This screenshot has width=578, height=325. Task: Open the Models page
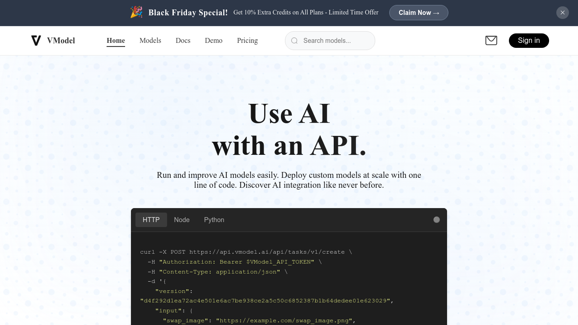tap(150, 41)
